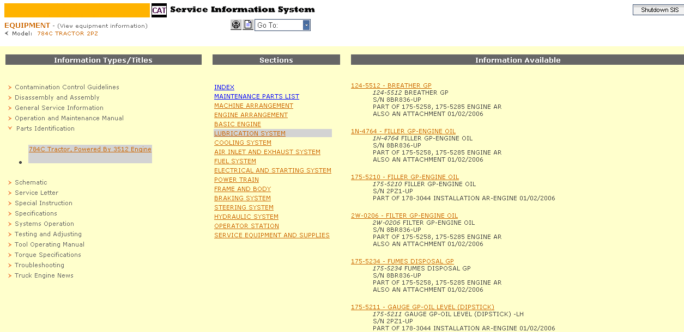This screenshot has width=684, height=332.
Task: Click the document page icon
Action: pyautogui.click(x=247, y=25)
